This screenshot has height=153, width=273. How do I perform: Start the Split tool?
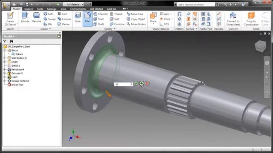pyautogui.click(x=115, y=19)
